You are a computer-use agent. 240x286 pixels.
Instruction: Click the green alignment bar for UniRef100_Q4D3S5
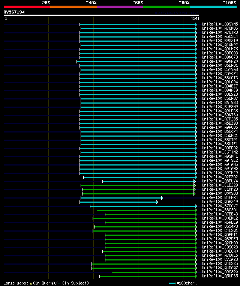(144, 264)
